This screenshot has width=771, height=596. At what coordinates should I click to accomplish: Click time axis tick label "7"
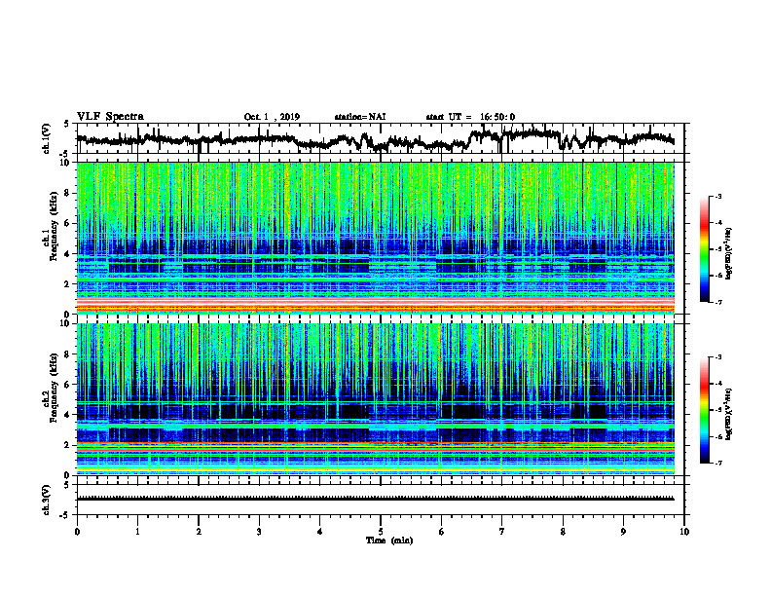(x=502, y=532)
